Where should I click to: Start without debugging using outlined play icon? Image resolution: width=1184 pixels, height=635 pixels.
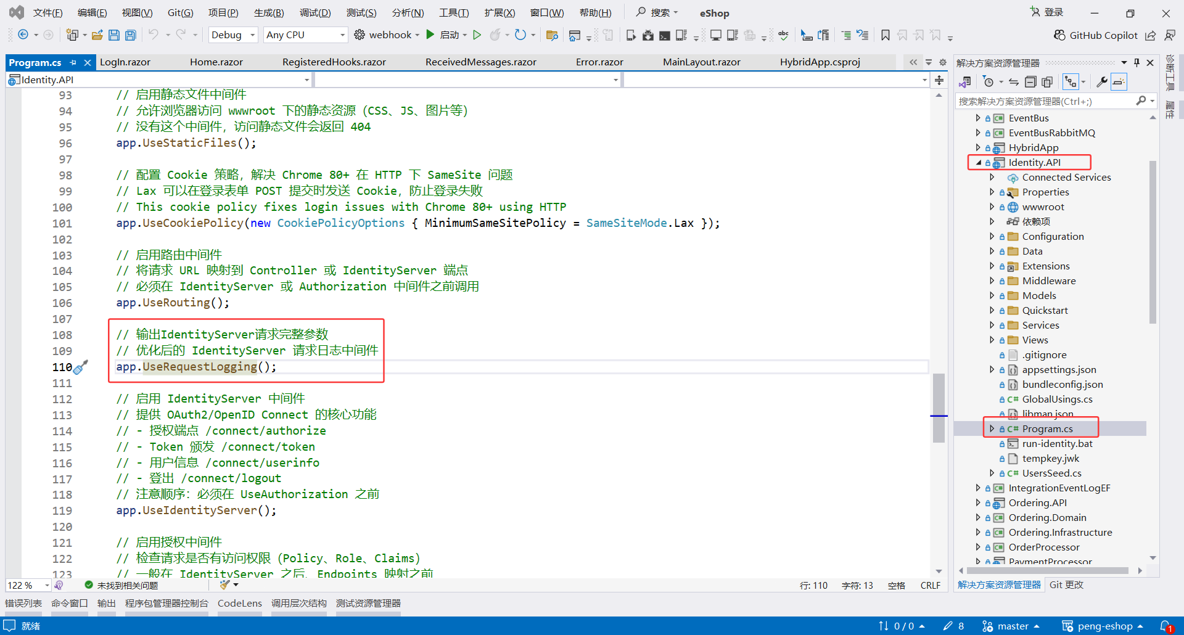(x=477, y=35)
